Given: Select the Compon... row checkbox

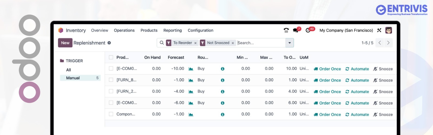Looking at the screenshot, I should [111, 114].
